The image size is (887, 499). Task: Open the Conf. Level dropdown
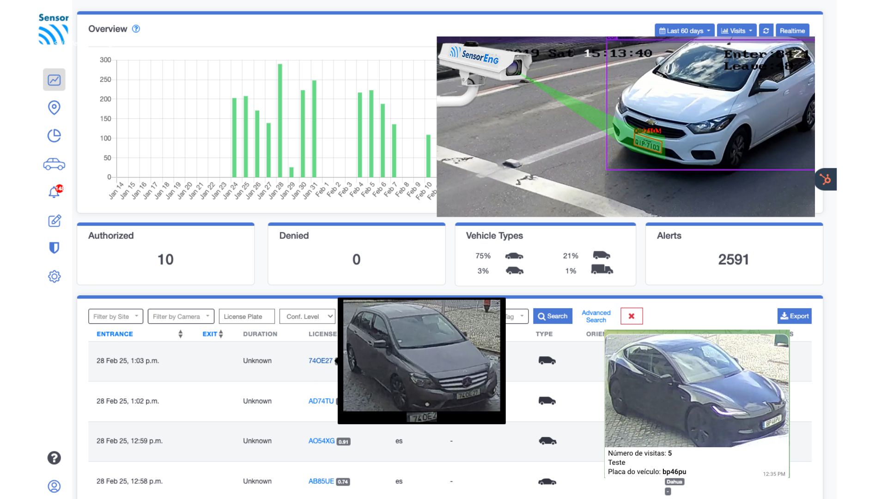tap(307, 316)
